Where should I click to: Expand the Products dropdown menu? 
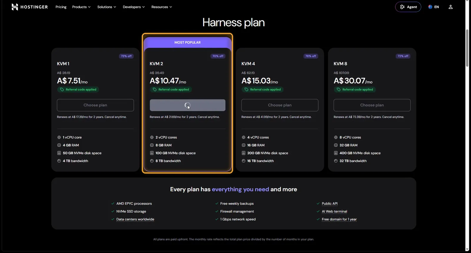tap(81, 7)
